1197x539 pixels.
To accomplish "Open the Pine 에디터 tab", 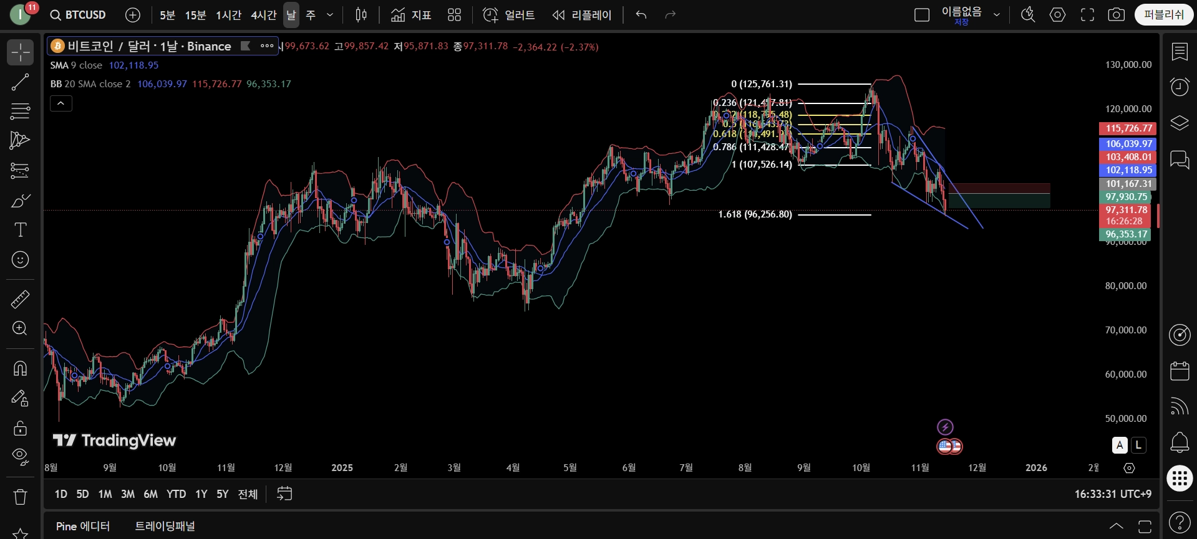I will click(x=83, y=527).
